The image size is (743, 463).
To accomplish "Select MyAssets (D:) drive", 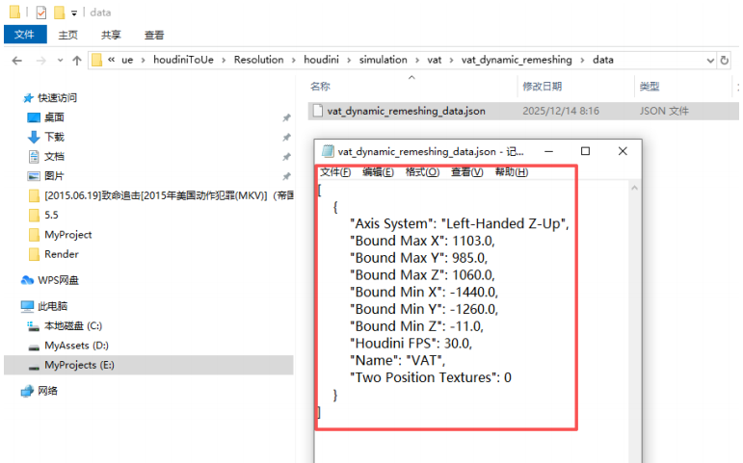I will click(x=76, y=345).
